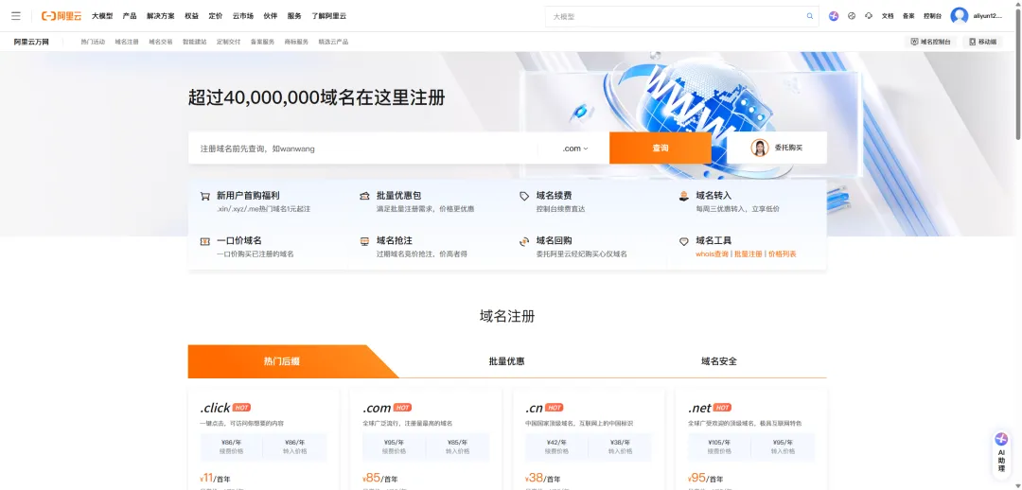The width and height of the screenshot is (1022, 490).
Task: Click the whois查询 link
Action: click(x=713, y=254)
